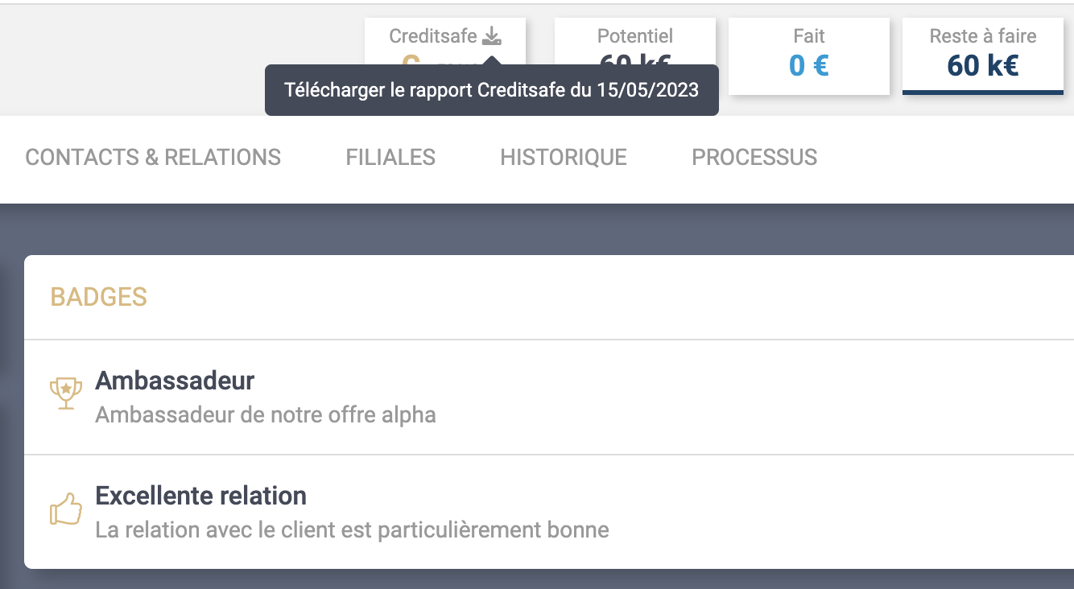Screen dimensions: 1074x589
Task: Go to the Historique tab
Action: coord(564,157)
